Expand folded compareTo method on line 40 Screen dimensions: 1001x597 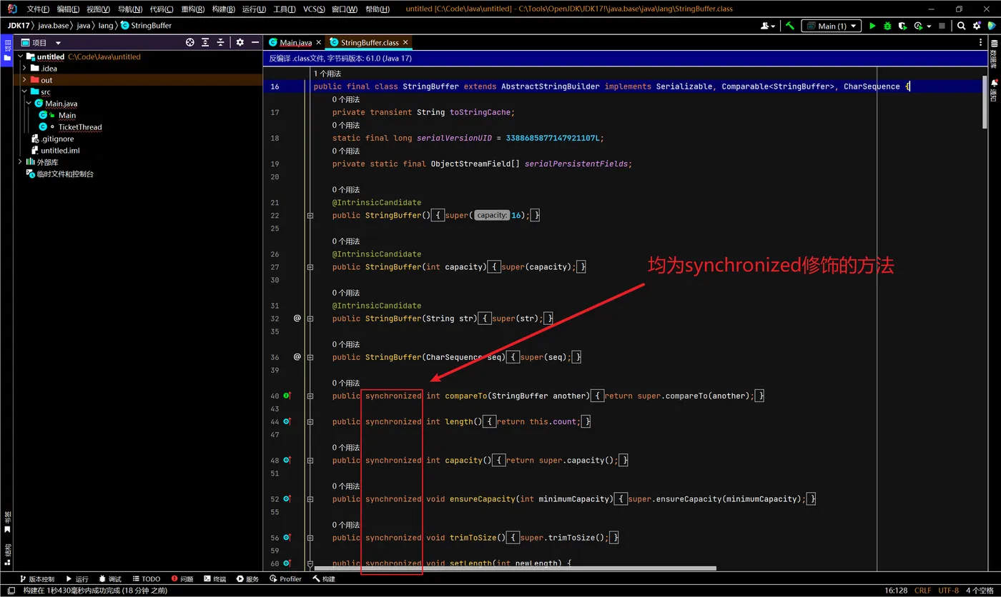point(310,396)
